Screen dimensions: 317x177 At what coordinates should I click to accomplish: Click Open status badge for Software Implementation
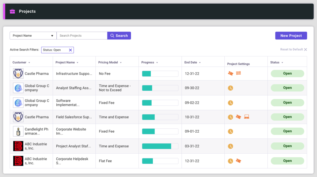(x=287, y=102)
